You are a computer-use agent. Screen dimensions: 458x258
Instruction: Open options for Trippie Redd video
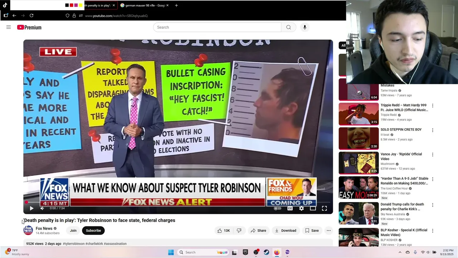pos(433,106)
